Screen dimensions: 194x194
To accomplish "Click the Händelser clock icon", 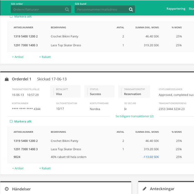I will pos(7,189).
